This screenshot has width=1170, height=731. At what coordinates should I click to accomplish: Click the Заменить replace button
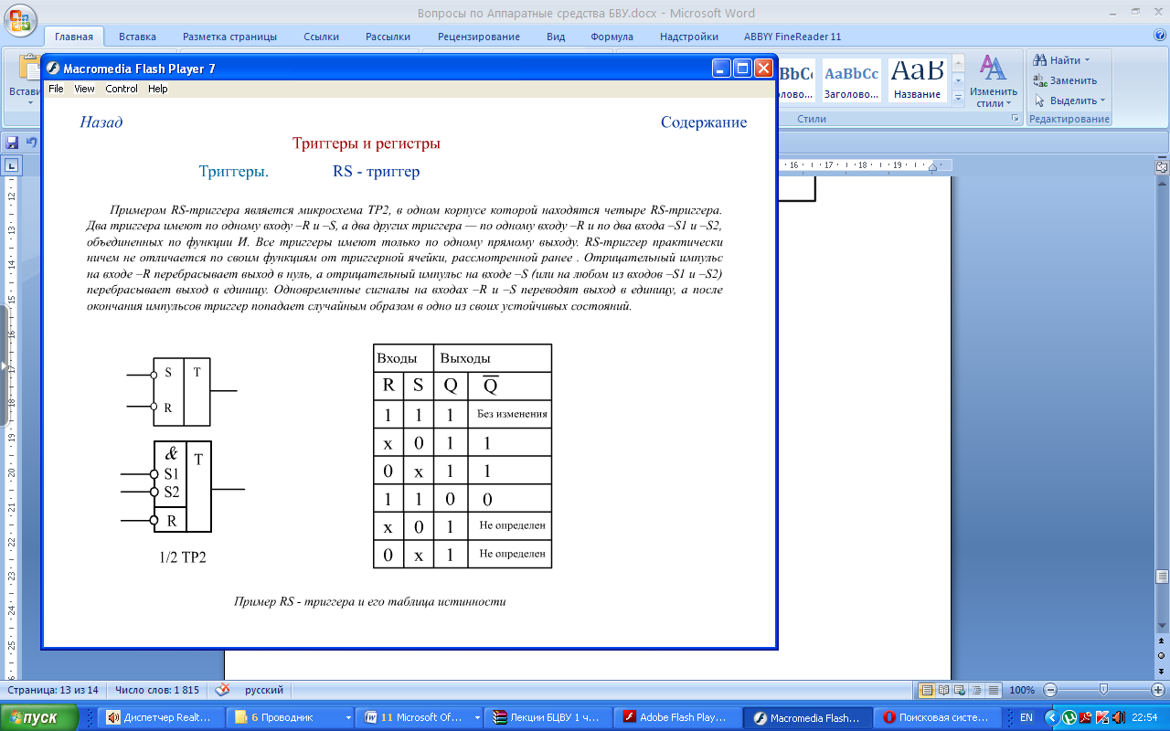(x=1065, y=80)
